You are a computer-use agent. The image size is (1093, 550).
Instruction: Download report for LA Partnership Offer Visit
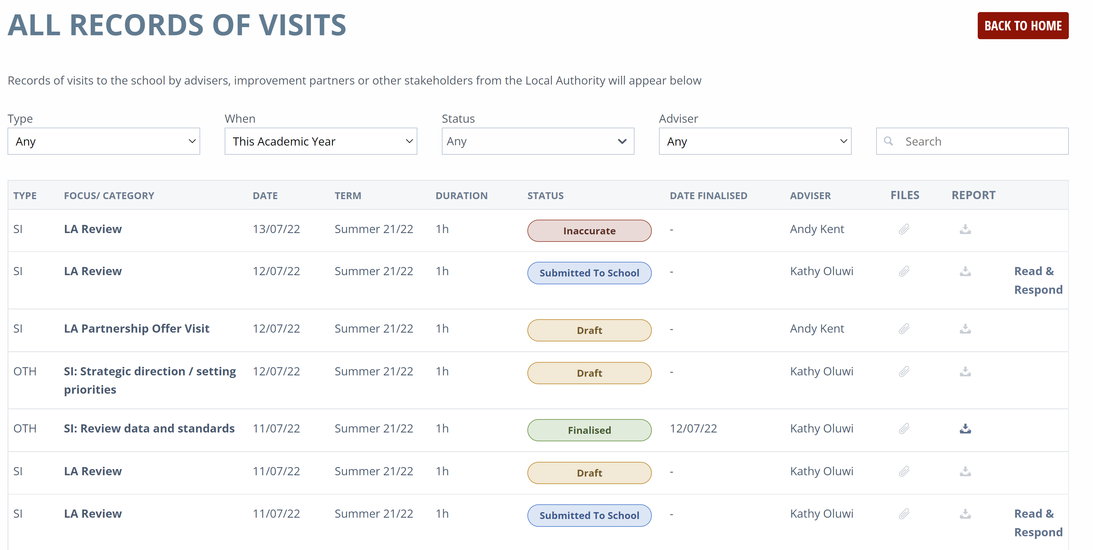pyautogui.click(x=965, y=329)
